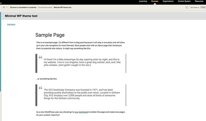
Task: Click the 'This is an example page' paragraph
Action: click(x=80, y=46)
